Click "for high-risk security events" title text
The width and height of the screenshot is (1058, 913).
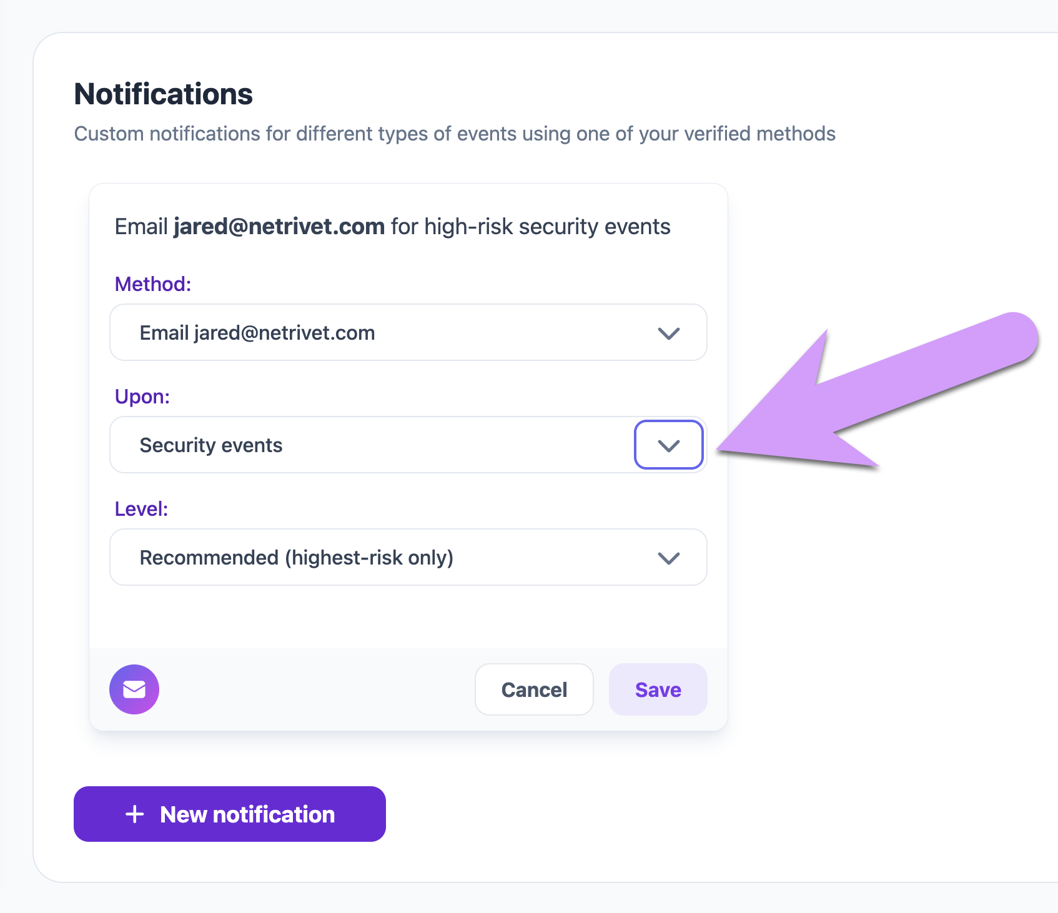pyautogui.click(x=531, y=227)
